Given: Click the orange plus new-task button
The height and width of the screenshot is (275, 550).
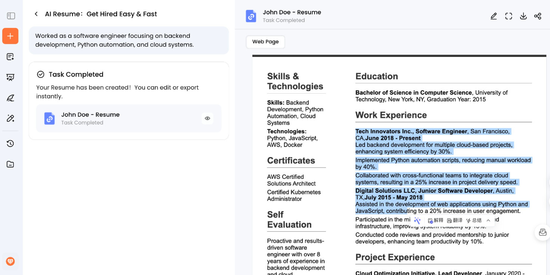Looking at the screenshot, I should coord(10,36).
